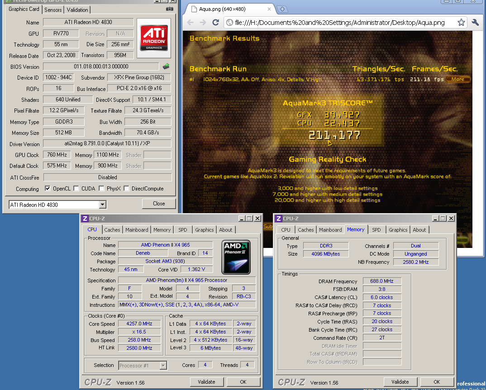Click the Driver Version field in GPU-Z
The width and height of the screenshot is (486, 390).
pyautogui.click(x=107, y=143)
